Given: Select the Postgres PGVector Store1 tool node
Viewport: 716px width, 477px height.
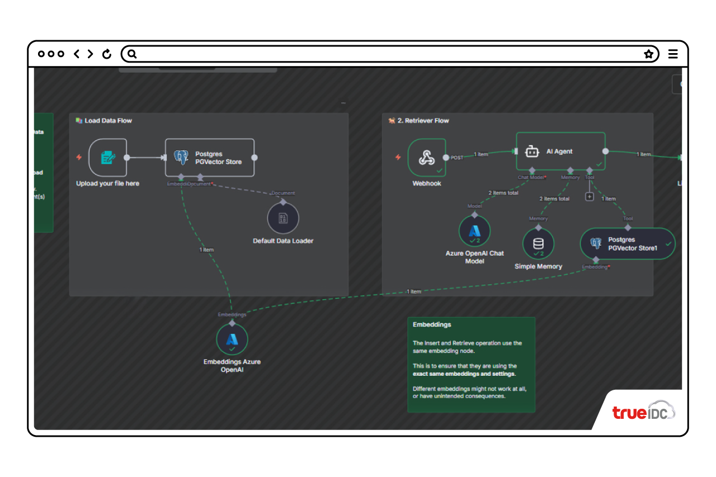Looking at the screenshot, I should pyautogui.click(x=627, y=244).
